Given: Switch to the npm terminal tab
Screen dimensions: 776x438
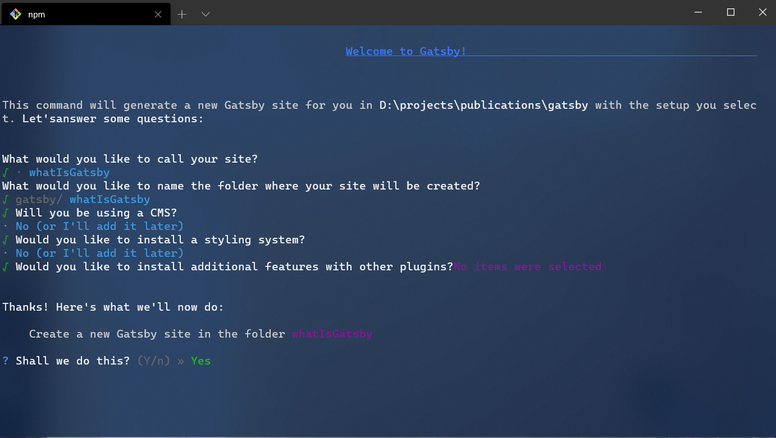Looking at the screenshot, I should [85, 14].
